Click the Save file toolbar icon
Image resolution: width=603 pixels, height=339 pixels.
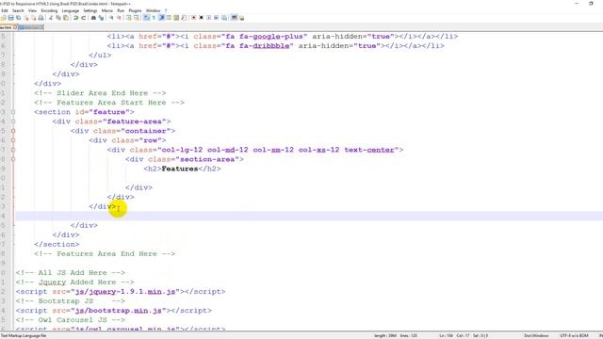tap(10, 18)
